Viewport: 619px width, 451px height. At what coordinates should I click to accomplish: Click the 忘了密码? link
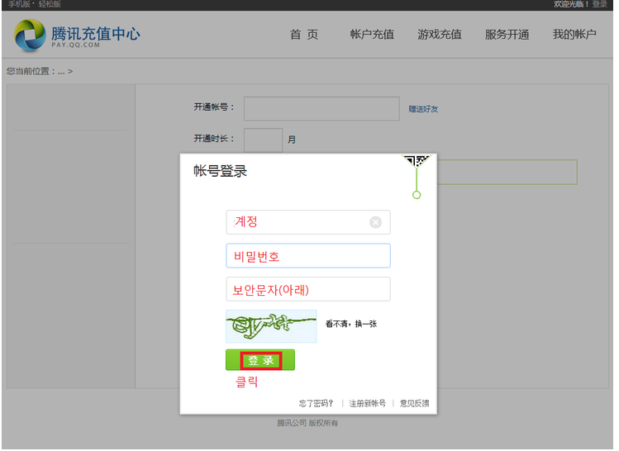click(x=316, y=403)
